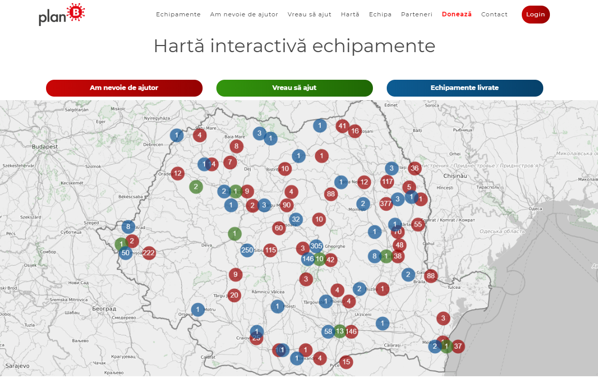Select the blue 305 cluster near Sfântu Gheorghe

point(317,246)
